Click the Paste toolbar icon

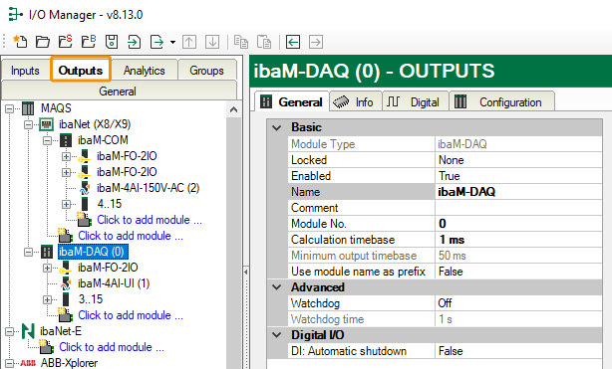point(264,42)
